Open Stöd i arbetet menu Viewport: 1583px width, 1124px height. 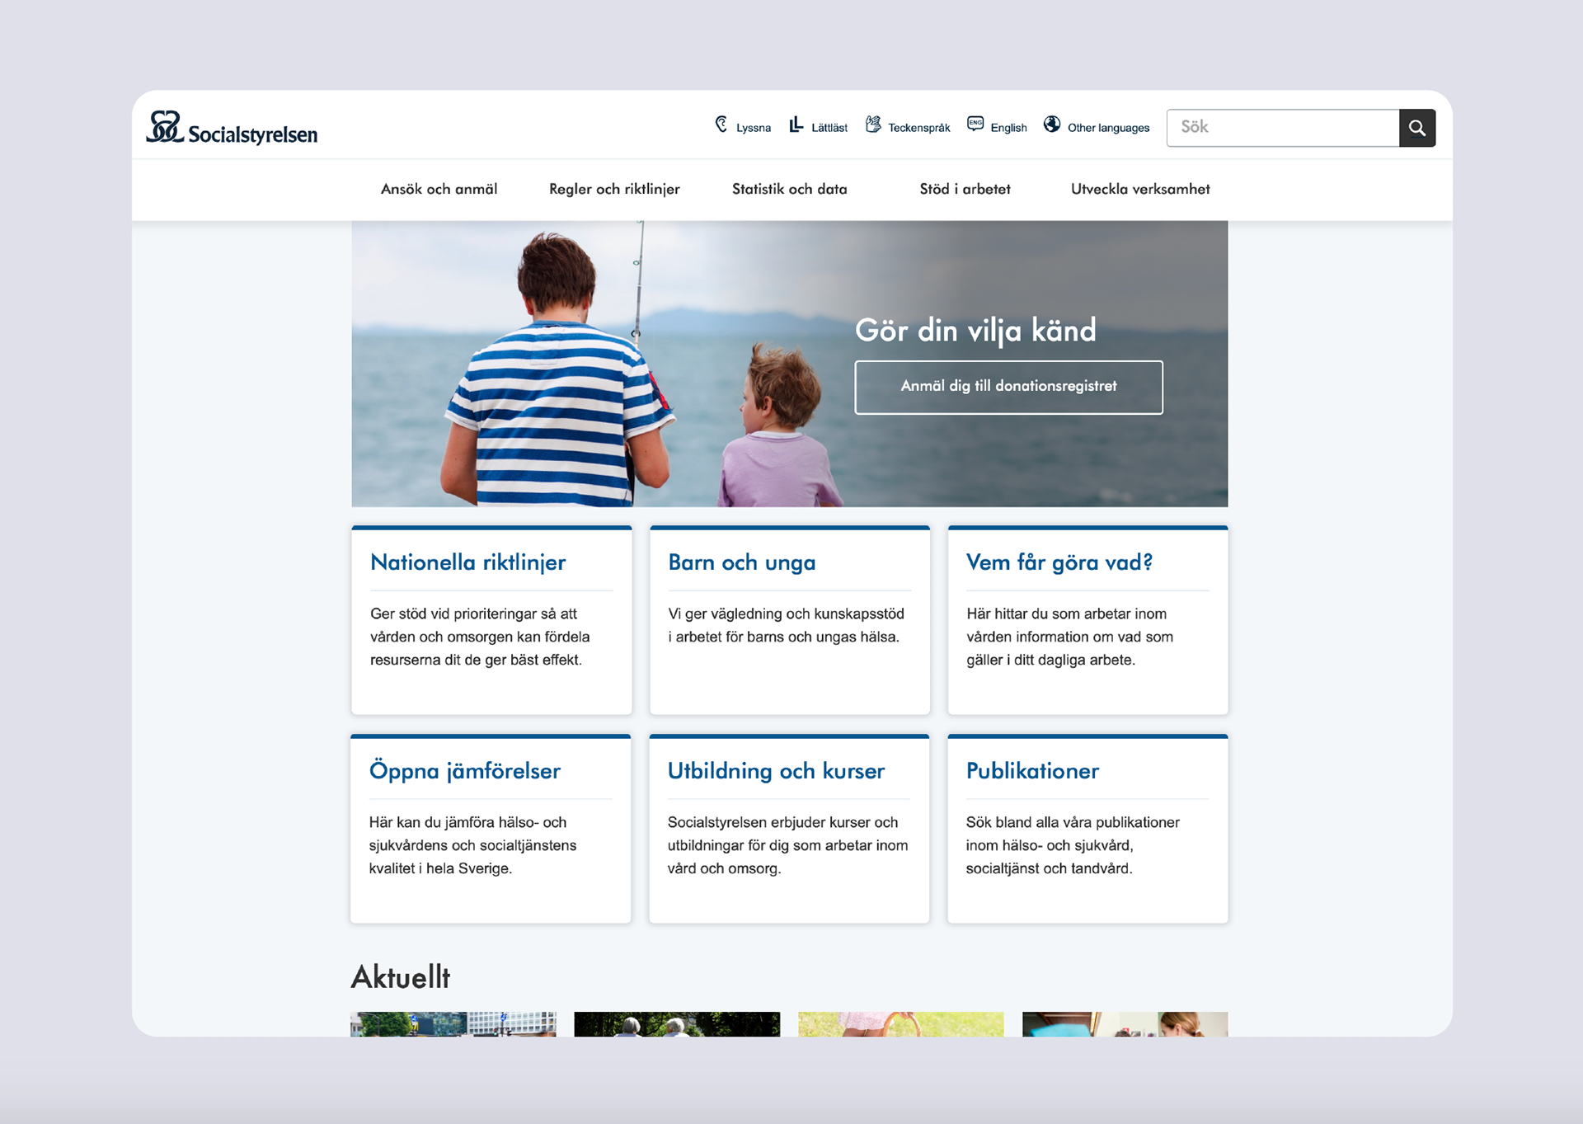point(965,189)
